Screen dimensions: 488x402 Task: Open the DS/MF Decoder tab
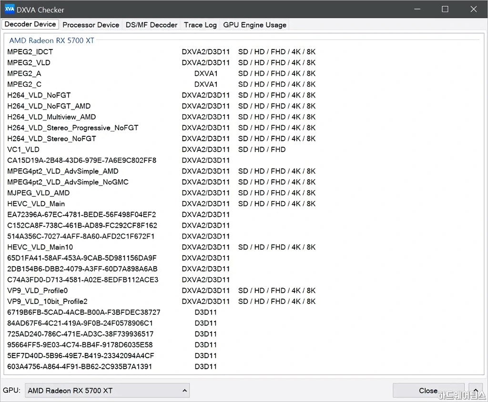(x=151, y=25)
